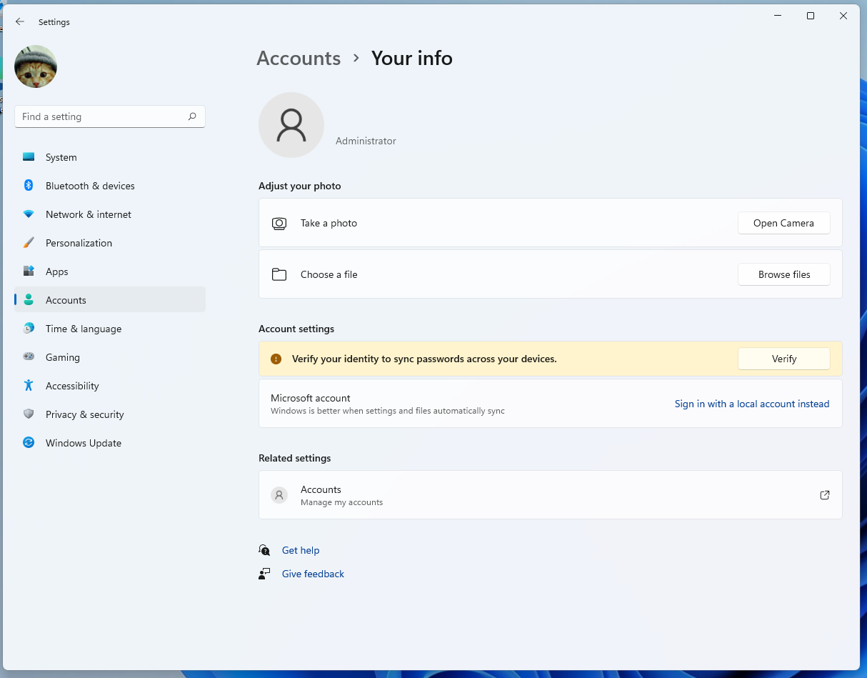Open Manage my accounts external link icon
Screen dimensions: 867x678
point(824,494)
